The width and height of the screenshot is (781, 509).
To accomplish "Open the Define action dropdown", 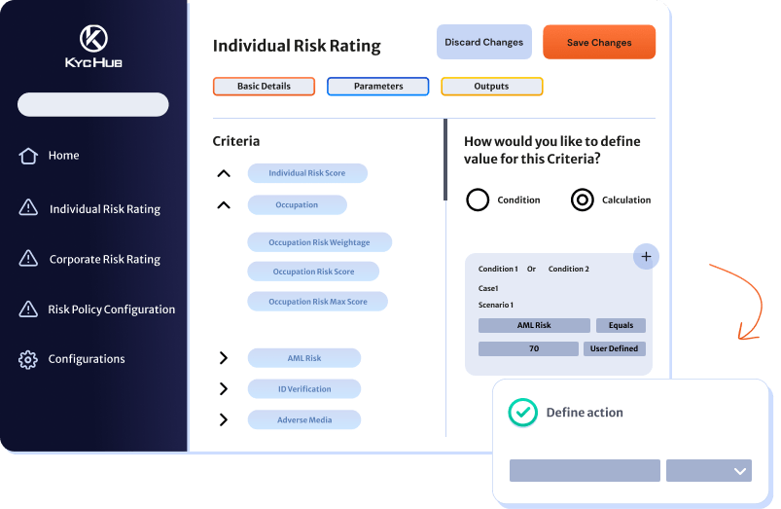I will (x=709, y=471).
